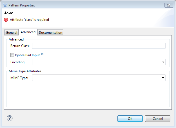Image resolution: width=176 pixels, height=128 pixels.
Task: Open the Documentation tab
Action: coord(50,33)
